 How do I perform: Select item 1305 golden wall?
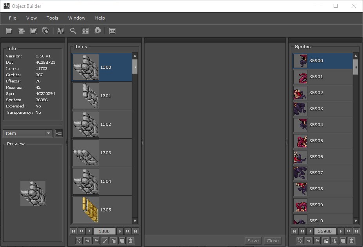pos(102,210)
